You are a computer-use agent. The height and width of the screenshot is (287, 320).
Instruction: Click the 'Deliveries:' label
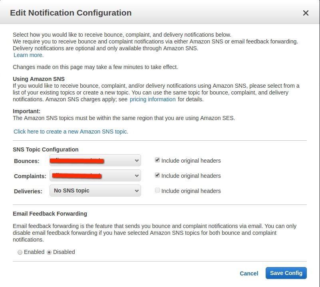point(28,191)
